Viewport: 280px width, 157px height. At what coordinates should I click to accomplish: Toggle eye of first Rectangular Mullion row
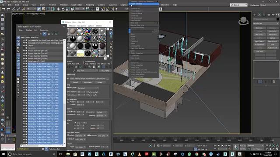pos(24,64)
